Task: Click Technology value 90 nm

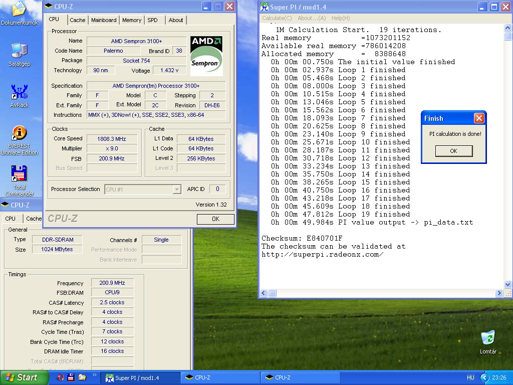Action: click(x=100, y=70)
